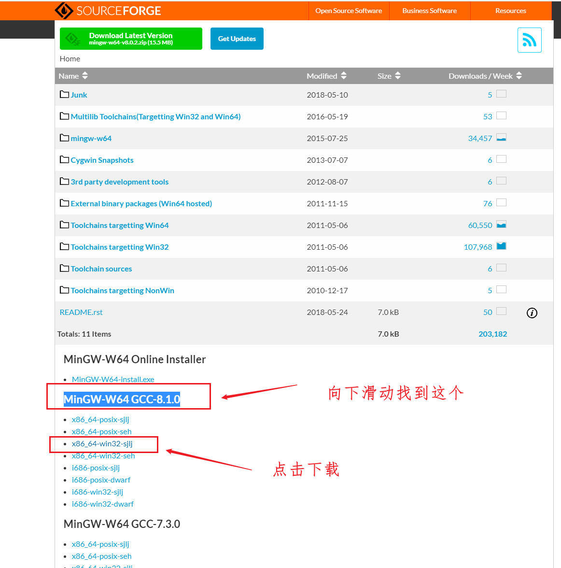Download GCC-8.1.0 x86_64-posix-sjlj
Viewport: 561px width, 568px height.
click(x=100, y=419)
